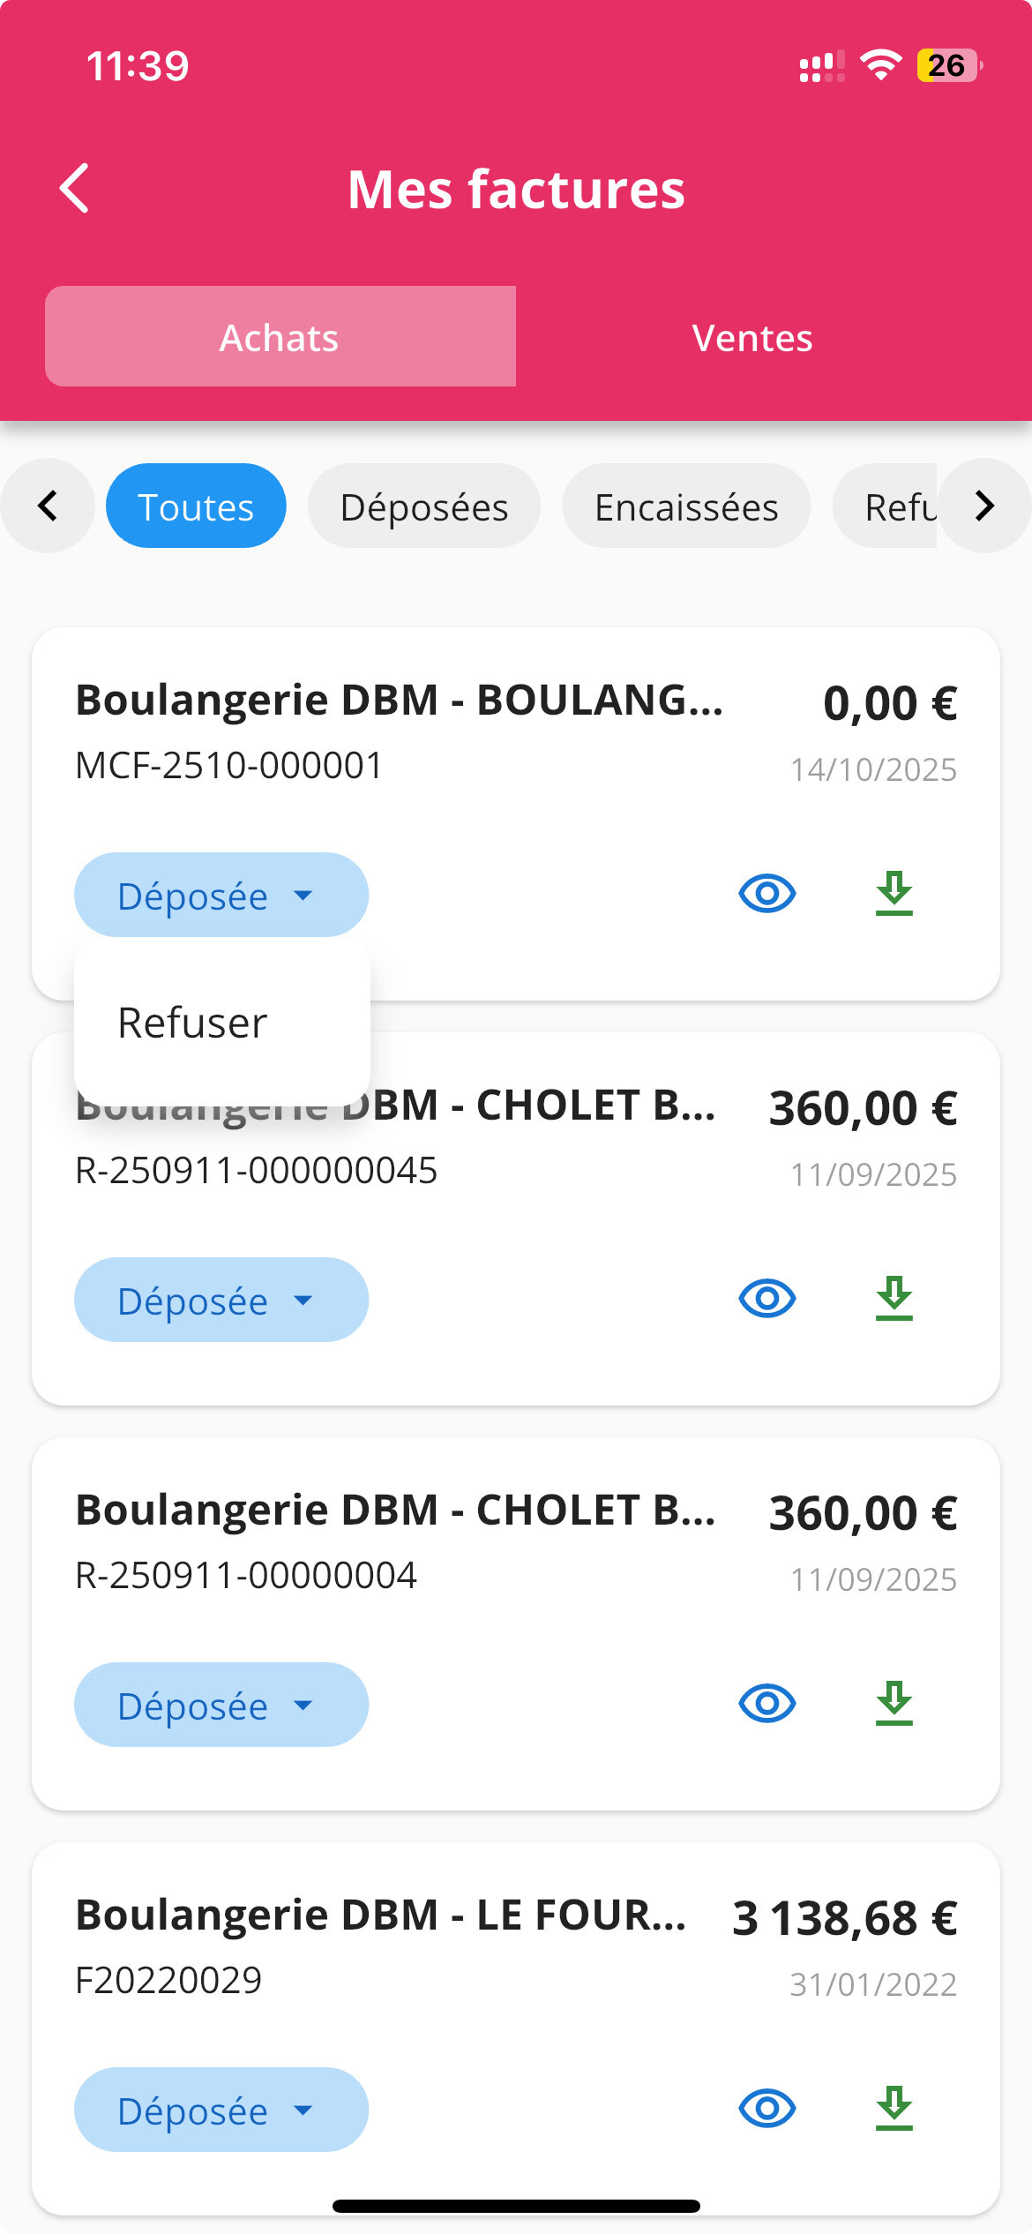Screen dimensions: 1032x2234
Task: View invoice F20220029 with eye icon
Action: click(767, 2109)
